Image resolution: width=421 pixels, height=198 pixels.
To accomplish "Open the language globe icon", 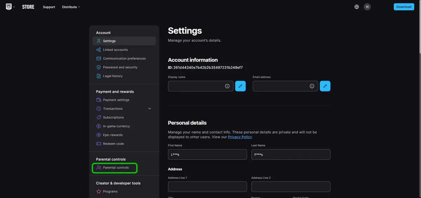I will coord(357,7).
